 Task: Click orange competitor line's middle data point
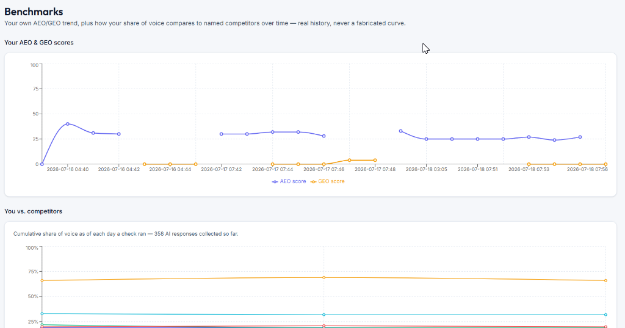(323, 277)
